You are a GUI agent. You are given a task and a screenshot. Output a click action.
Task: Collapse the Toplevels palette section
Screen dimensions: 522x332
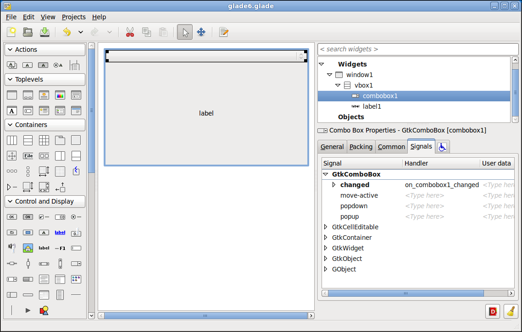[45, 79]
